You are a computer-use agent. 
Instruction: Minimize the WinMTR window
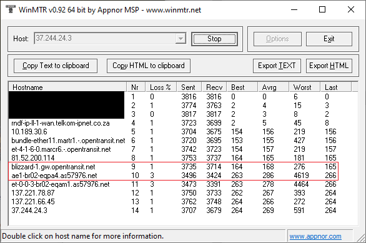[x=294, y=9]
